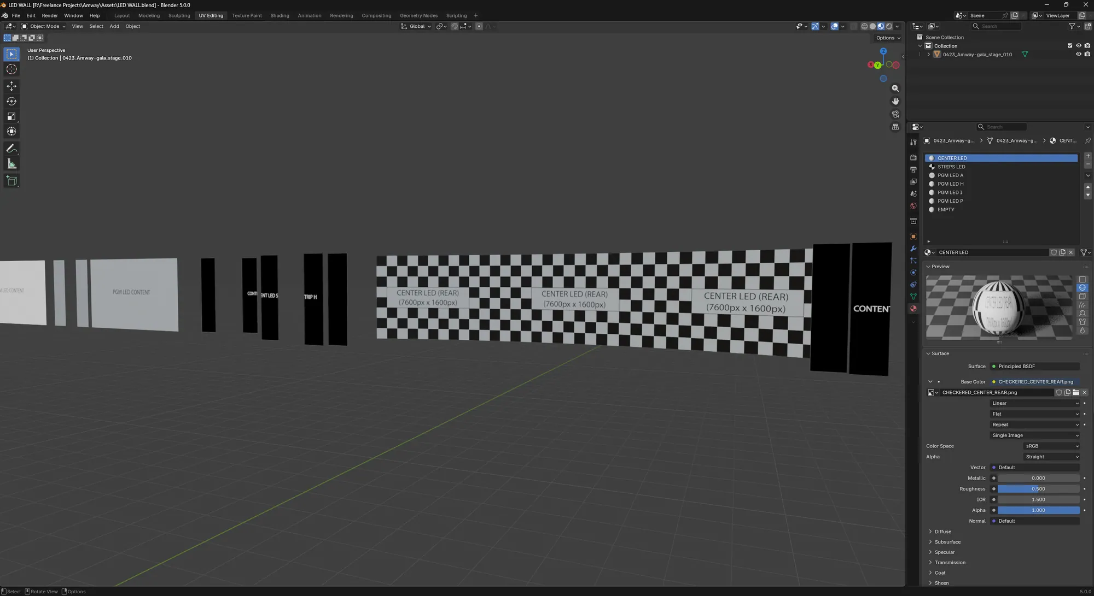Hide 0423_Amway-gala_stage_010 object in viewport
Screen dimensions: 1094x596
1078,54
